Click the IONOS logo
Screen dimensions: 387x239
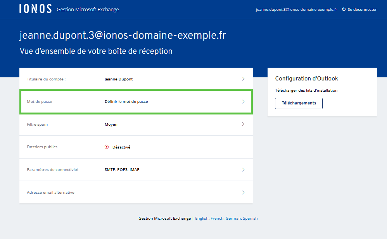(35, 9)
